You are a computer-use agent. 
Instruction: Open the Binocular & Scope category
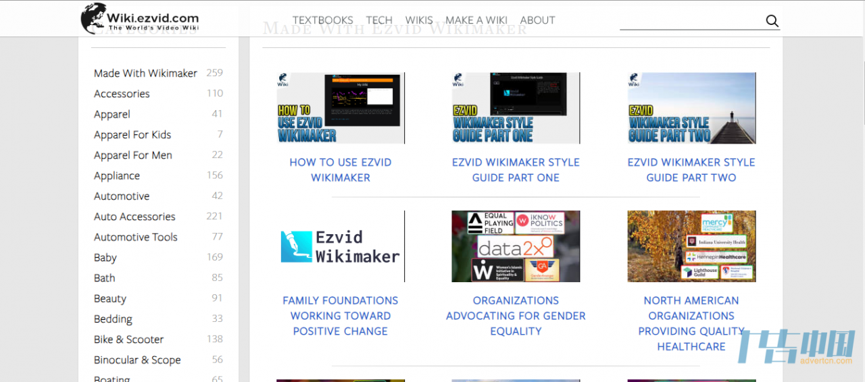(x=137, y=360)
